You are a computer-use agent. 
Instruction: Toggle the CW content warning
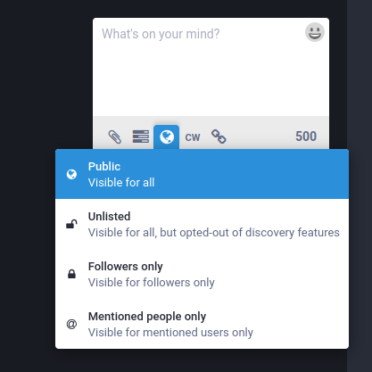point(193,137)
